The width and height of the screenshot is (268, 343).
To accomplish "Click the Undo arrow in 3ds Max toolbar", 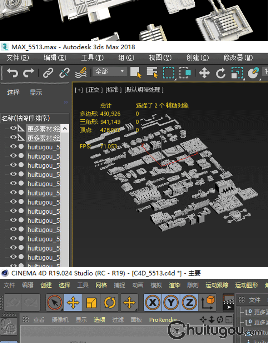I will coord(12,73).
